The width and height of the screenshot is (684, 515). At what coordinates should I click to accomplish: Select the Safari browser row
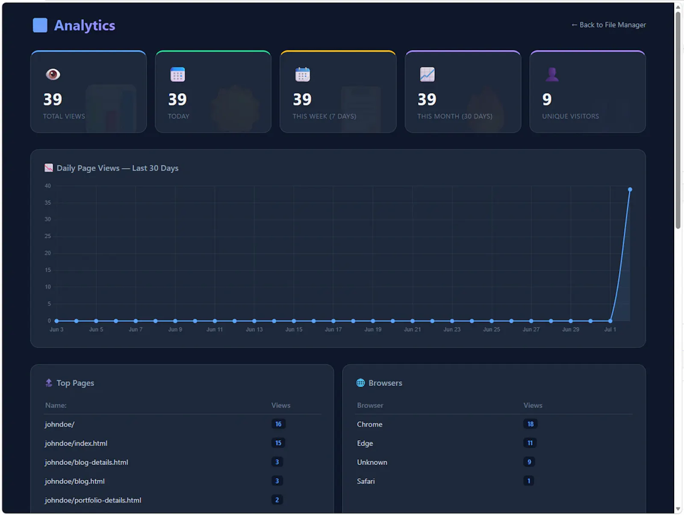coord(494,481)
